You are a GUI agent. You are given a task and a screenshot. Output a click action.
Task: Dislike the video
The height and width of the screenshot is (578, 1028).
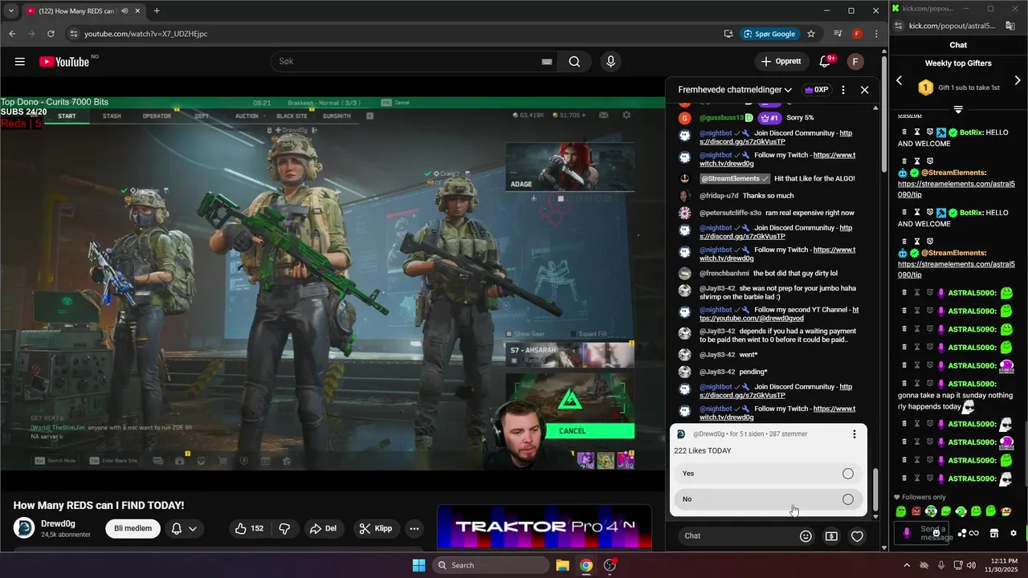(284, 528)
